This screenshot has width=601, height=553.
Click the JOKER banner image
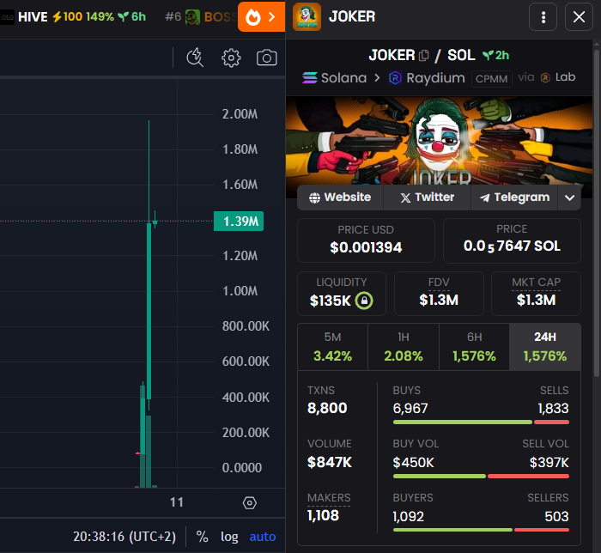439,141
